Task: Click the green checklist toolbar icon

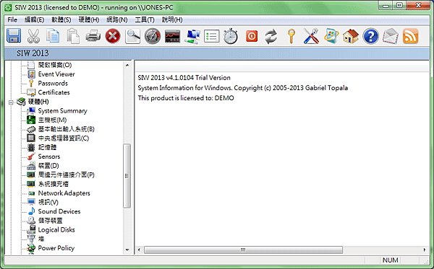Action: click(212, 36)
